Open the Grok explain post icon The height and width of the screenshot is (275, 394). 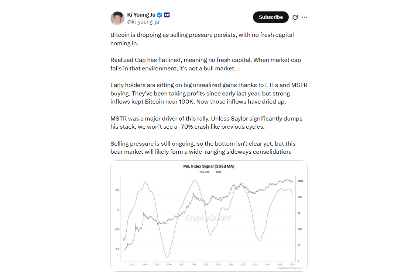point(295,17)
